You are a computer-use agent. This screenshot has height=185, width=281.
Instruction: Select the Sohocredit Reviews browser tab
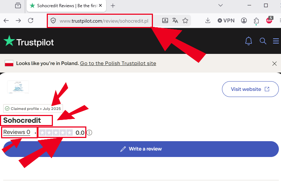pyautogui.click(x=66, y=6)
